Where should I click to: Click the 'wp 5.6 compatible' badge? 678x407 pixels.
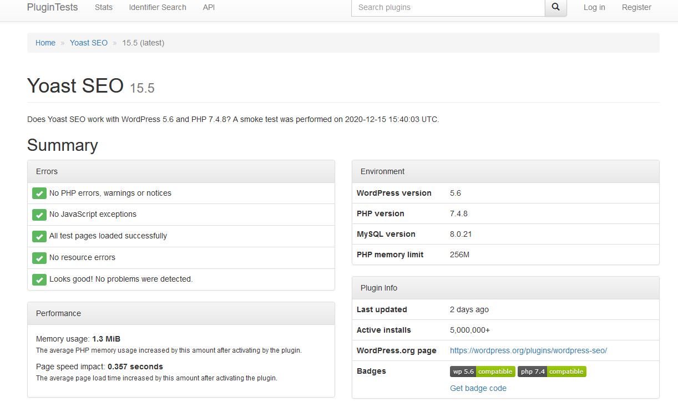click(483, 372)
